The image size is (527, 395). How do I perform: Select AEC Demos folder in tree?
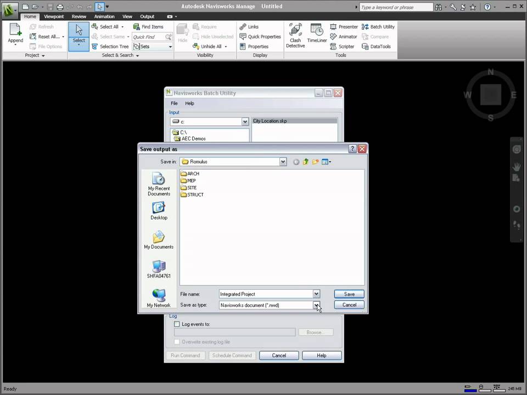pos(190,138)
